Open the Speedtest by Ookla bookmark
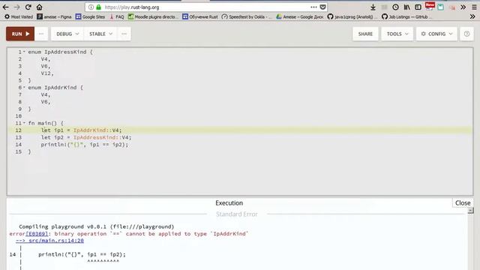 (247, 16)
